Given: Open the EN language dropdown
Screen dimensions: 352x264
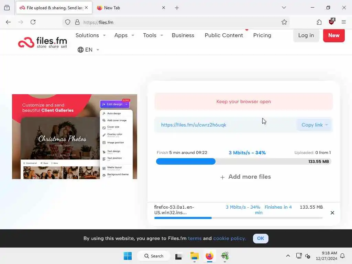Looking at the screenshot, I should point(88,49).
